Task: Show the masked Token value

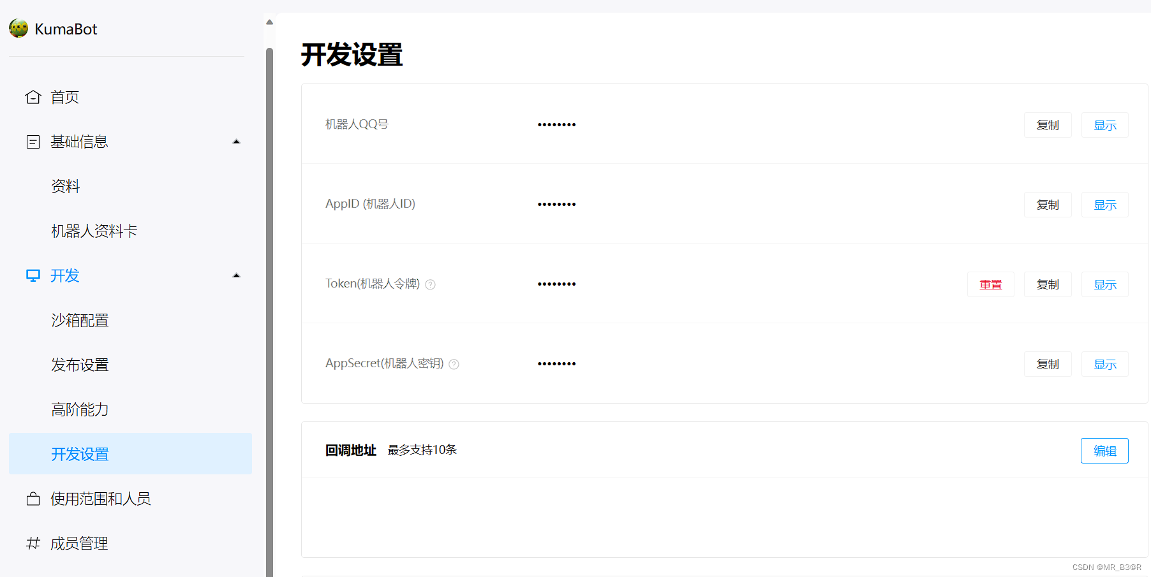Action: point(1104,284)
